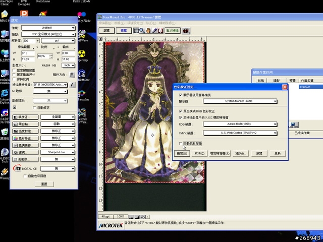Click the save disk icon in scan queue window
Image resolution: width=323 pixels, height=242 pixels.
[294, 125]
